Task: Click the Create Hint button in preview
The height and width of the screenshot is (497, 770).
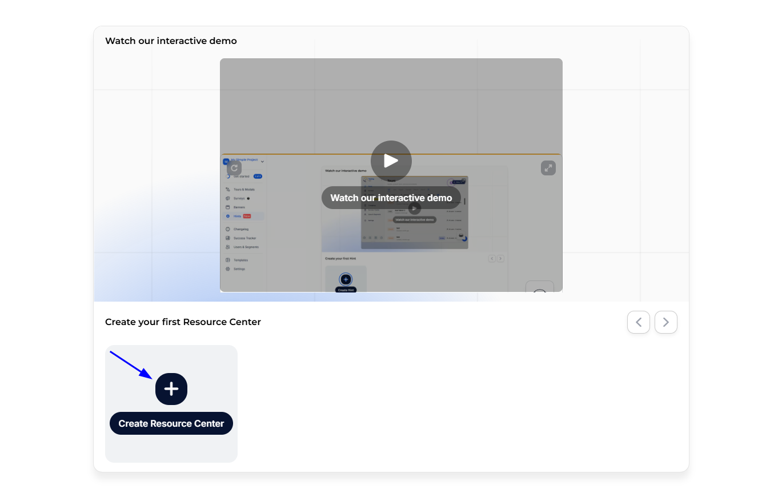Action: (x=346, y=290)
